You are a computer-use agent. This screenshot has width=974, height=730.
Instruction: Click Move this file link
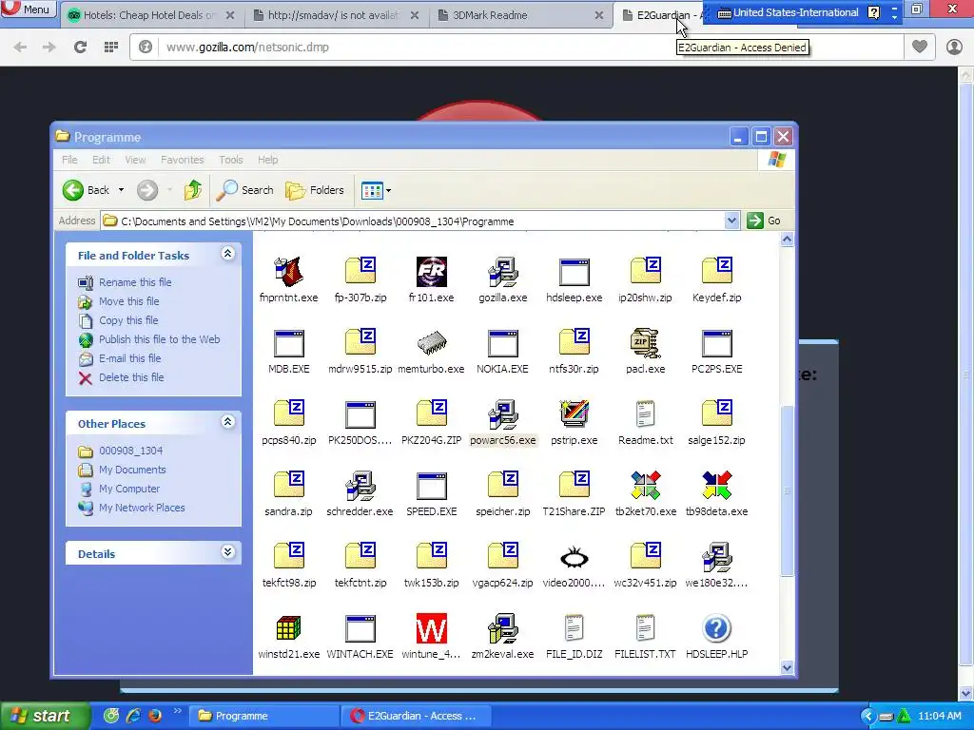[x=128, y=301]
